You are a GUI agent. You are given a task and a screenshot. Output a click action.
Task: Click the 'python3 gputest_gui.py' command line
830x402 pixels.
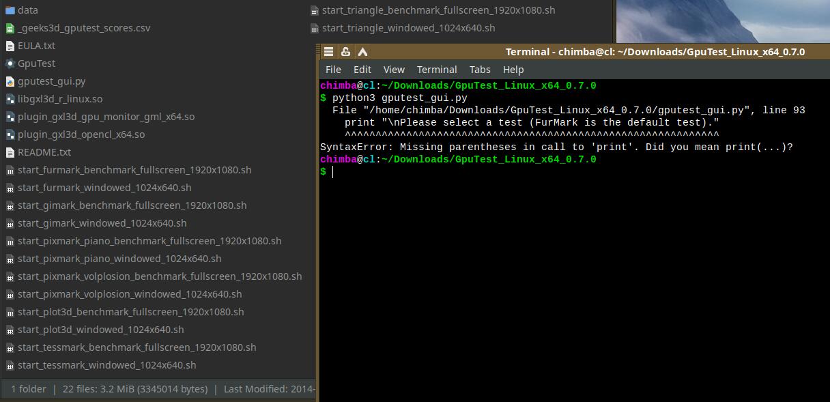coord(400,98)
